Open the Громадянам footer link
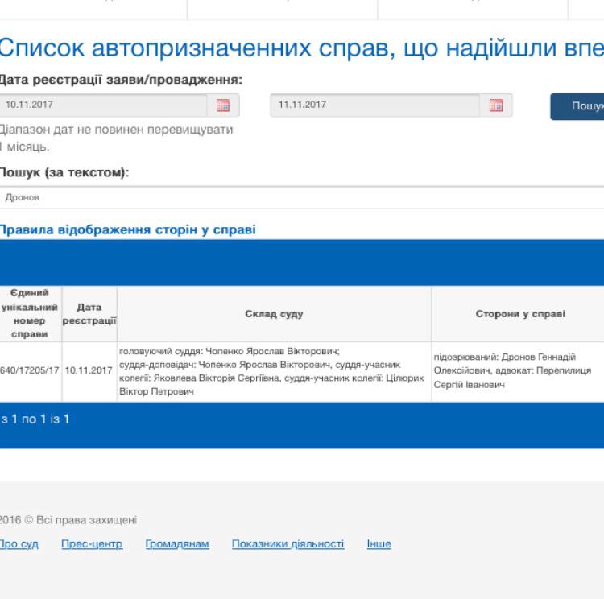Viewport: 604px width, 599px height. click(177, 544)
